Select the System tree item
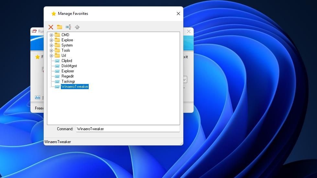 pos(67,45)
